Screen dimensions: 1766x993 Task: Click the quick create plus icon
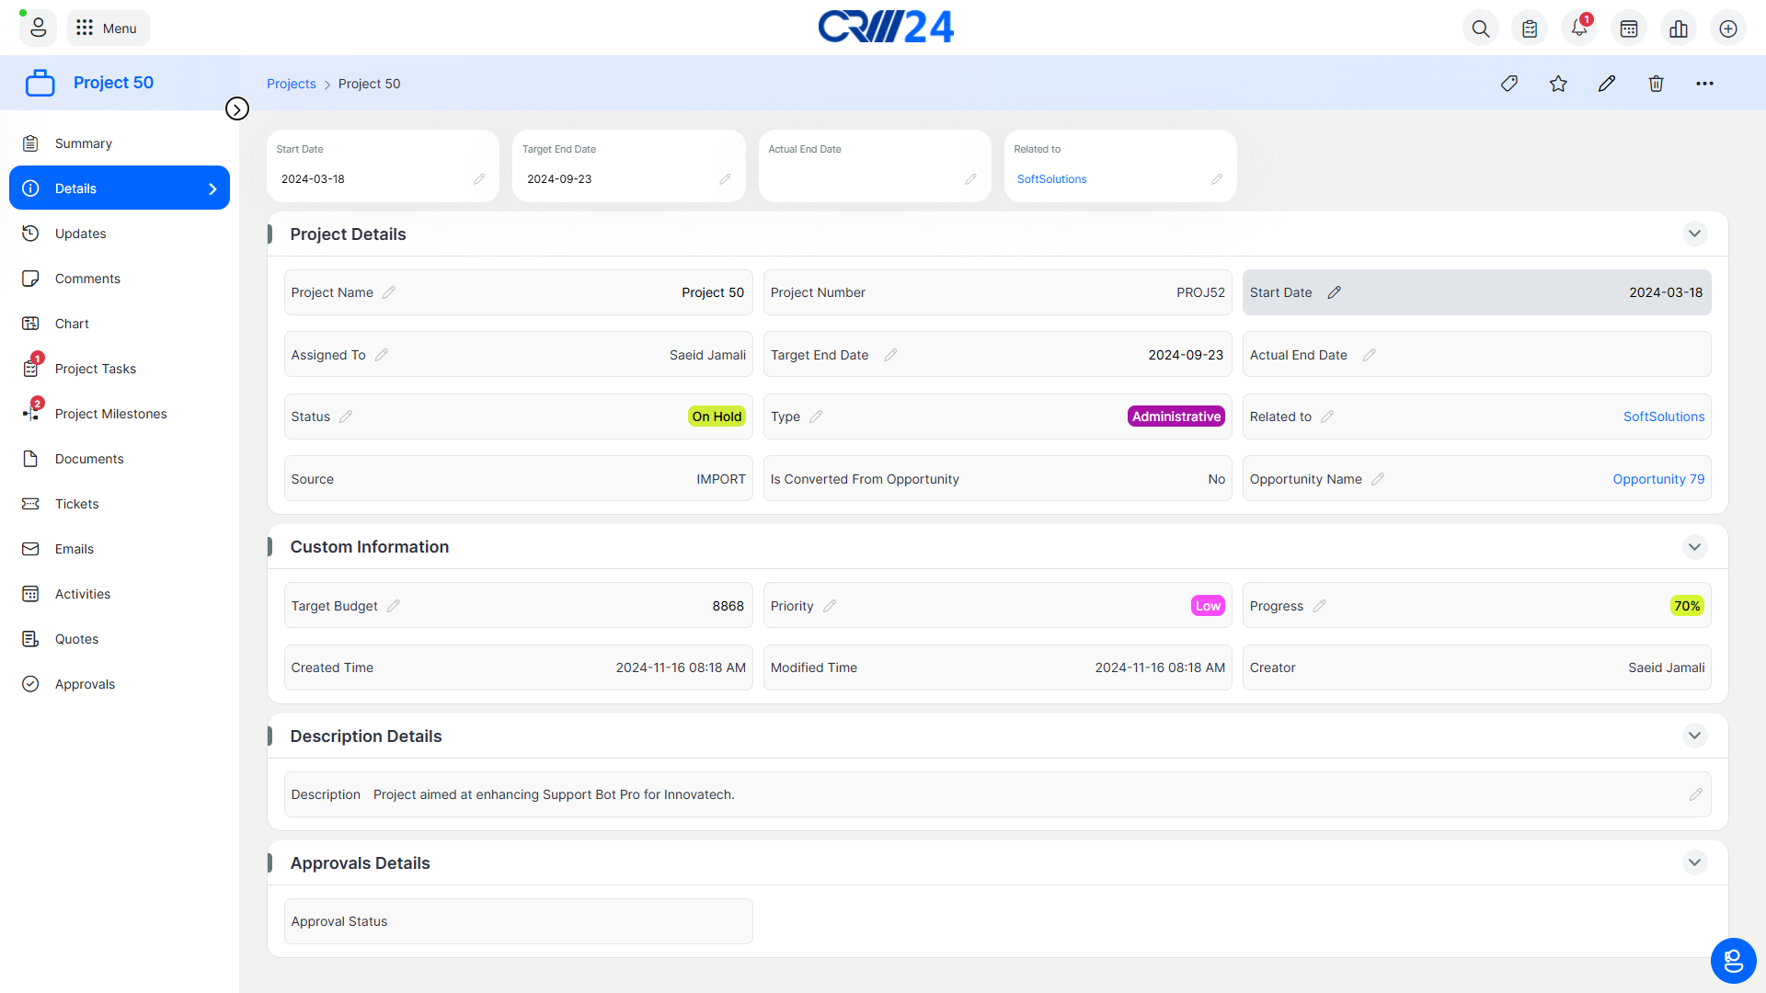tap(1728, 29)
